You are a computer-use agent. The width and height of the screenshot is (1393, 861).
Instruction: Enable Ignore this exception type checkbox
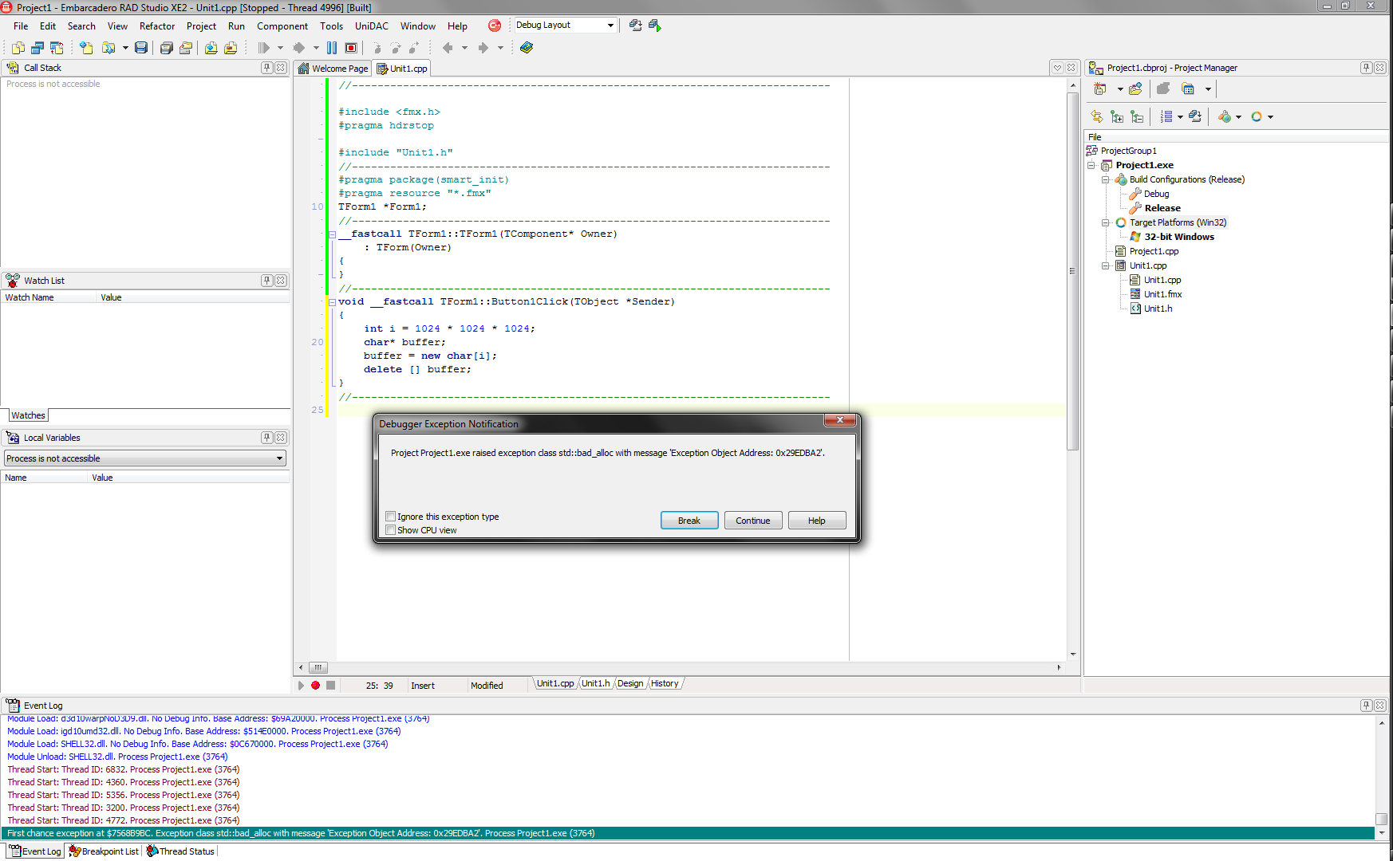pos(391,517)
